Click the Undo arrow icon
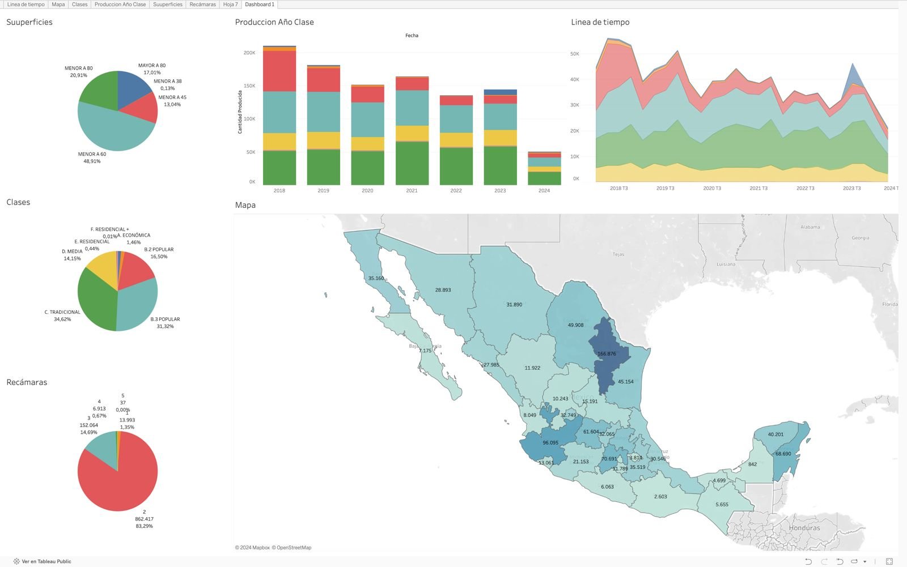The image size is (907, 567). click(808, 561)
